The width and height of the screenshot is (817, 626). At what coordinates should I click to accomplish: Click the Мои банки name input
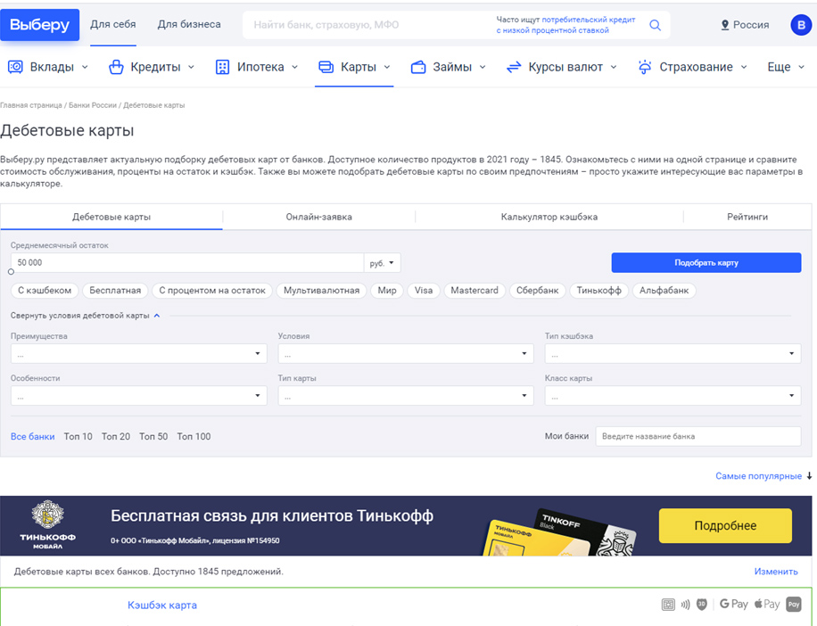pyautogui.click(x=698, y=436)
